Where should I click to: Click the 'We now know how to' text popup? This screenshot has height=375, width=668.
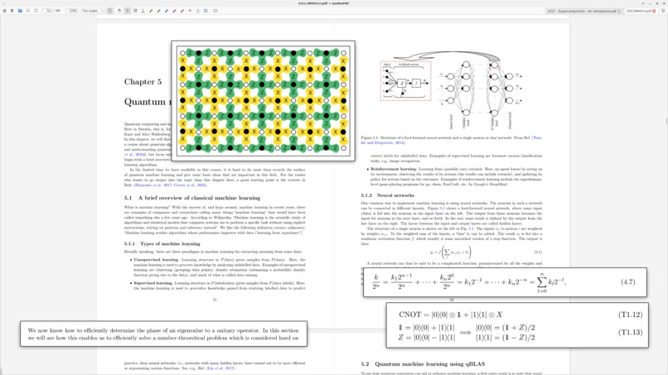(x=163, y=334)
